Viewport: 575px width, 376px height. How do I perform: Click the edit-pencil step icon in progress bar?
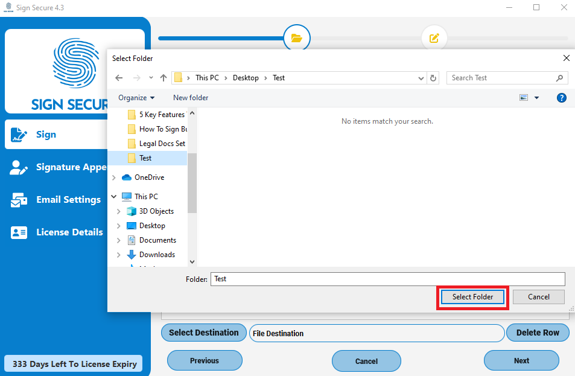coord(434,38)
